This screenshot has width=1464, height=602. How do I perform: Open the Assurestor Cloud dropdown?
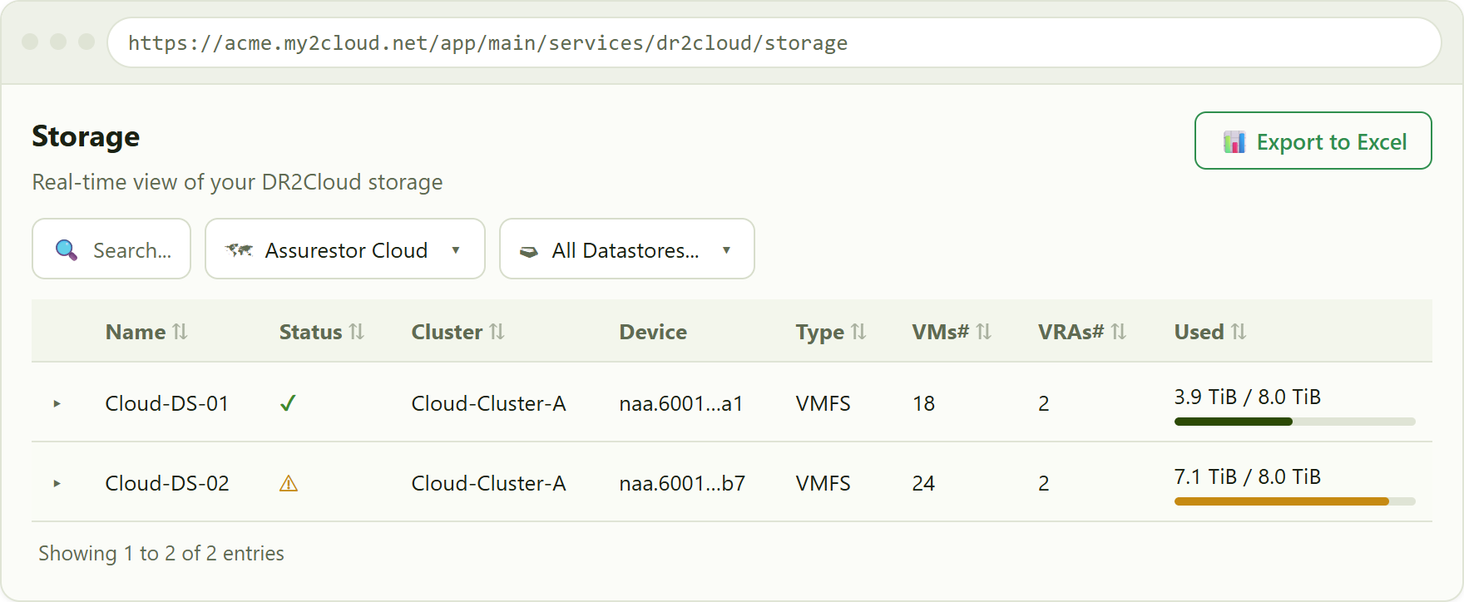pyautogui.click(x=345, y=249)
